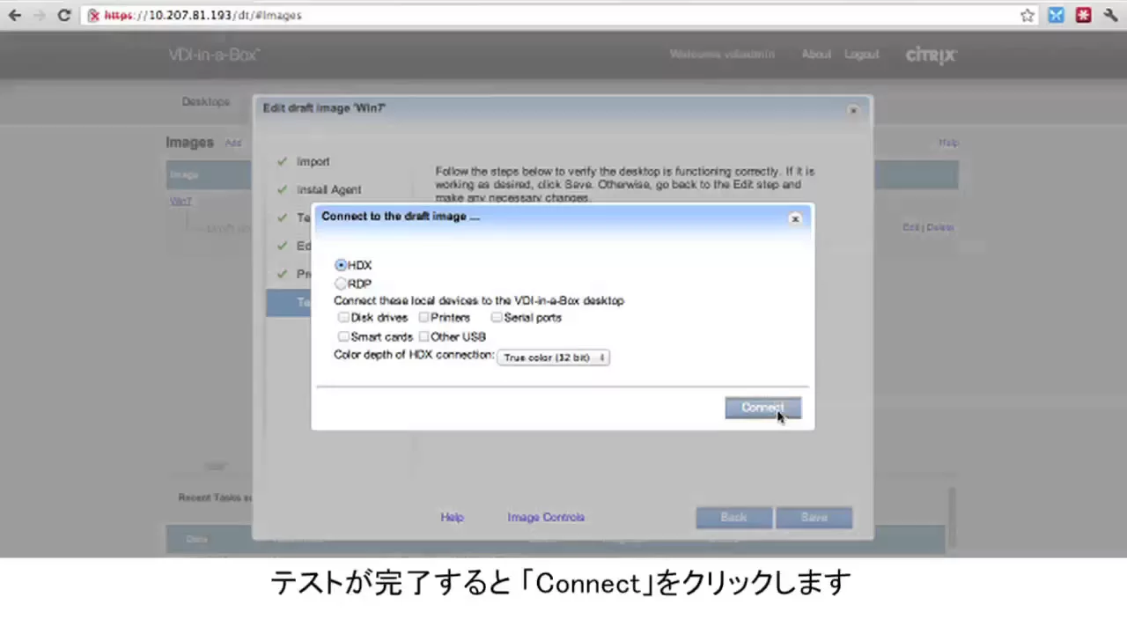Close the Edit draft image 'Win7' dialog

[852, 110]
